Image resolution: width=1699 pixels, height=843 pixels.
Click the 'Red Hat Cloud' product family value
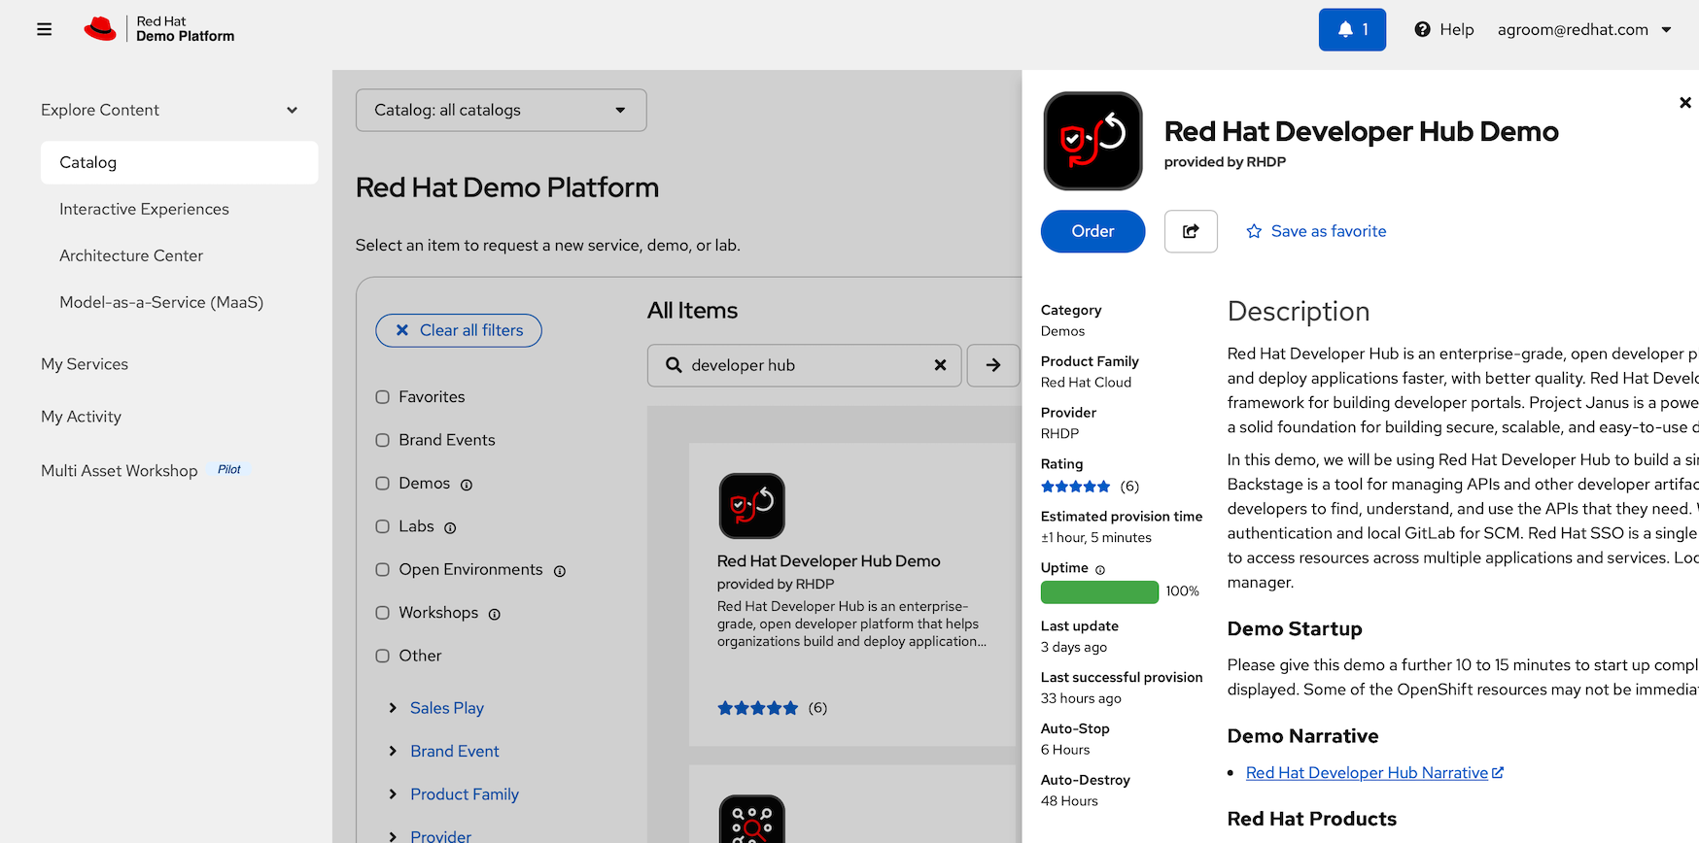pos(1086,382)
